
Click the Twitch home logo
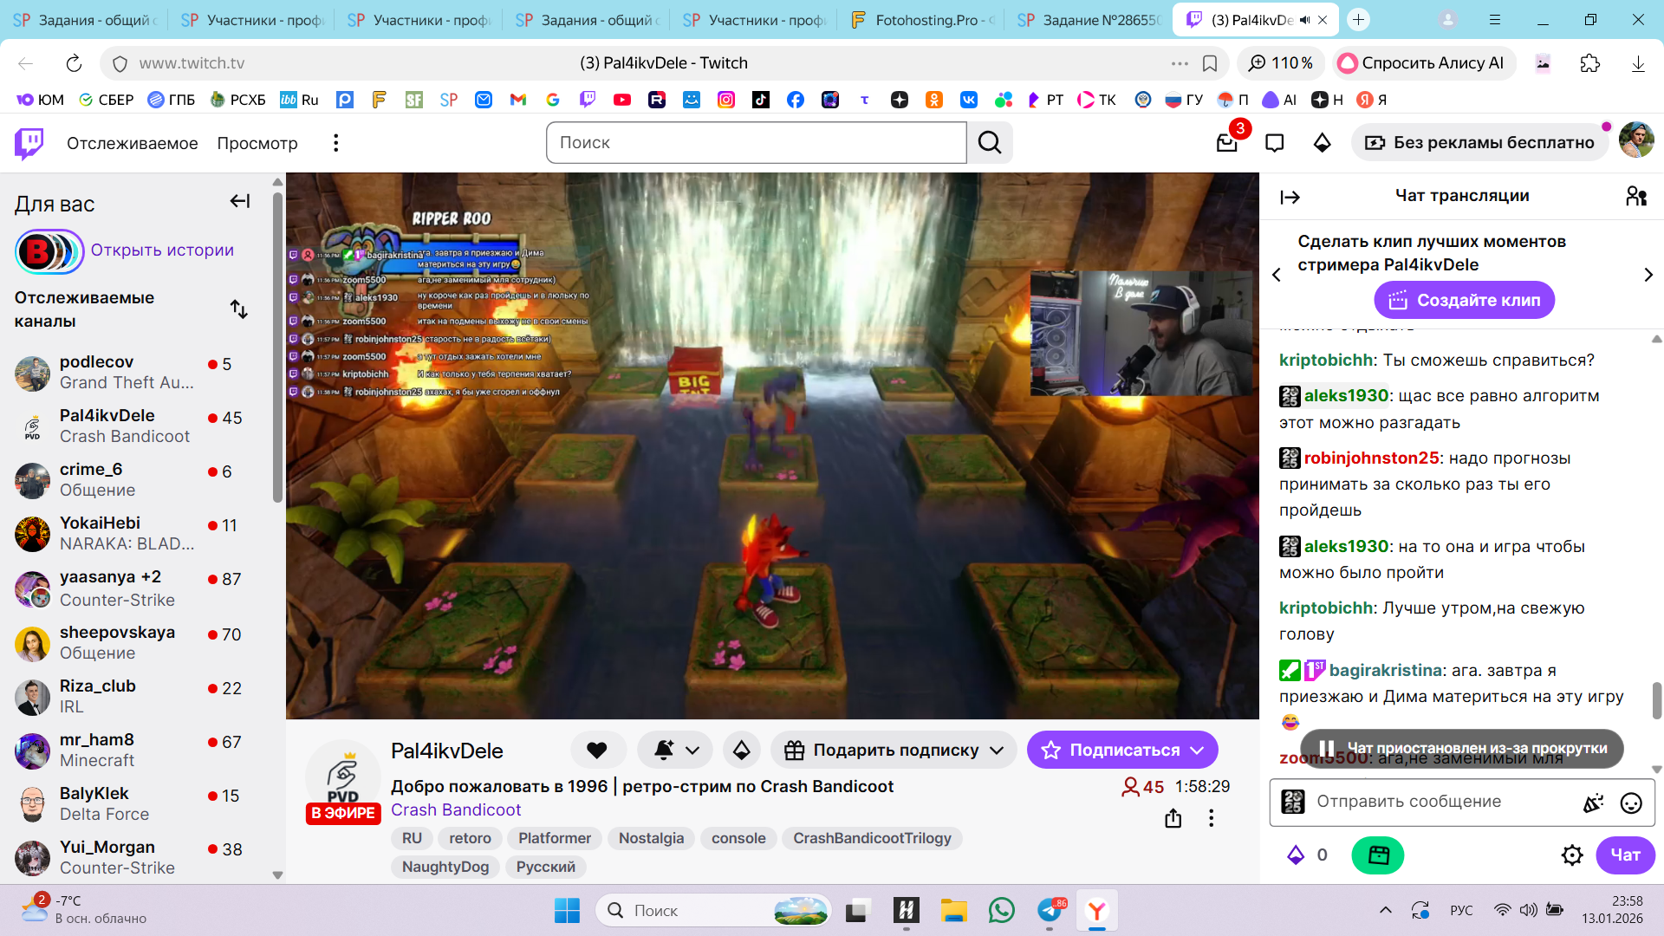(29, 143)
